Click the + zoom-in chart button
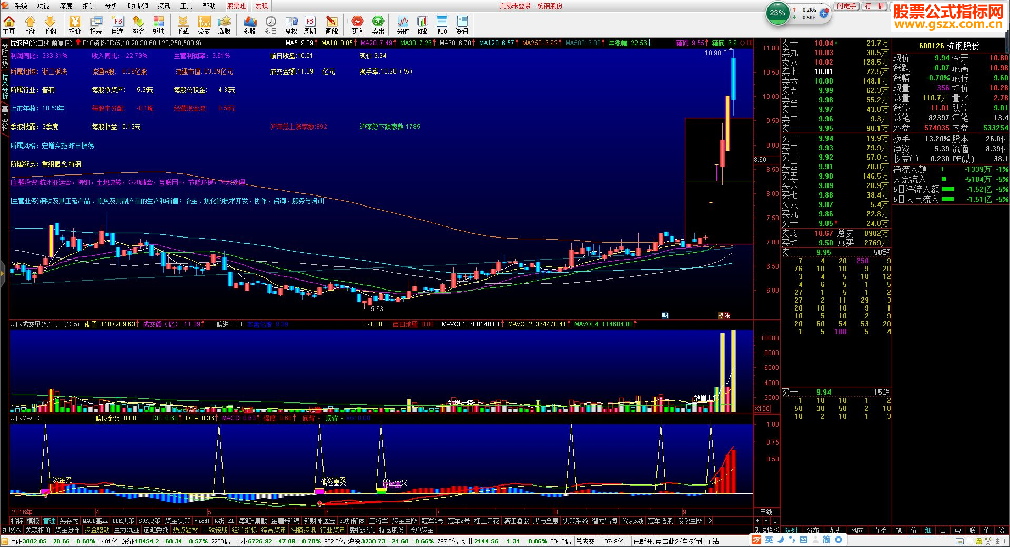This screenshot has height=547, width=1010. pos(757,521)
